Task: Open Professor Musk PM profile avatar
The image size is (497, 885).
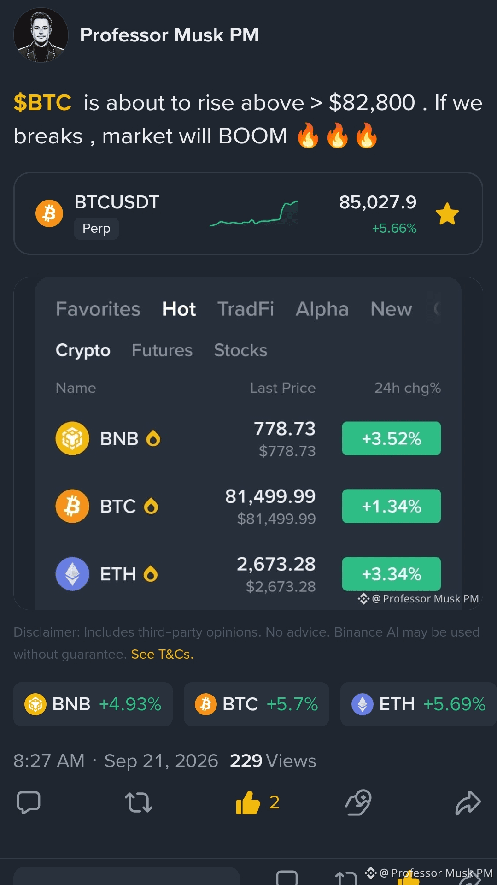Action: click(x=41, y=35)
